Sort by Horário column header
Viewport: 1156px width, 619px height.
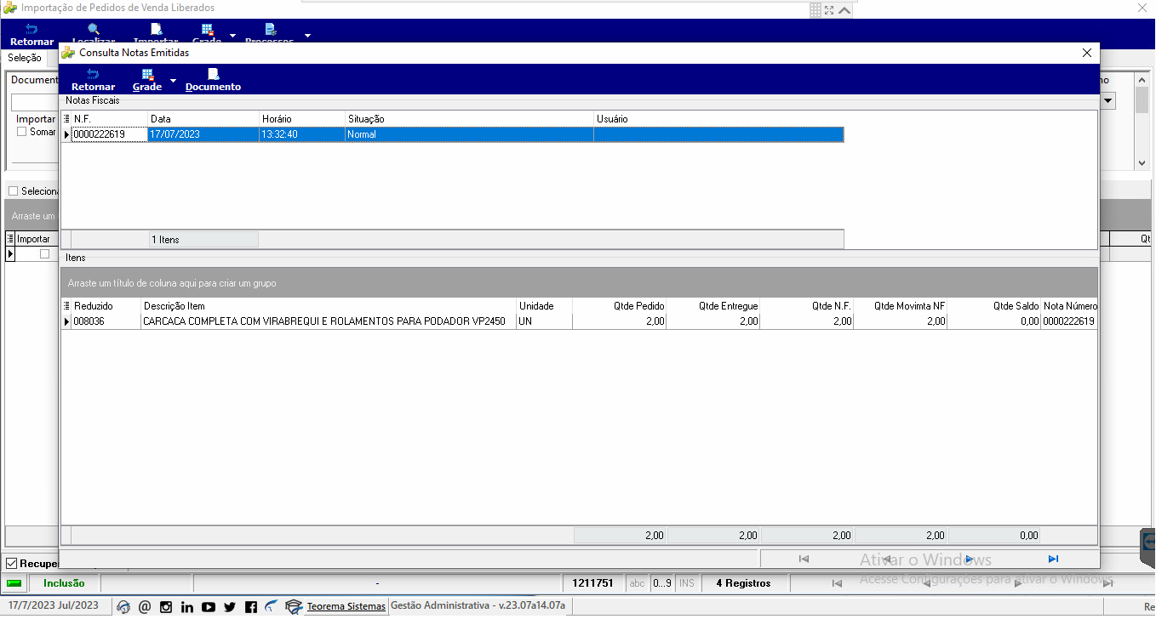[302, 119]
